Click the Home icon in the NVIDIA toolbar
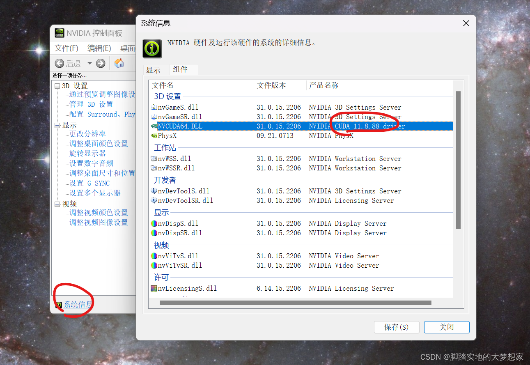 pos(119,63)
